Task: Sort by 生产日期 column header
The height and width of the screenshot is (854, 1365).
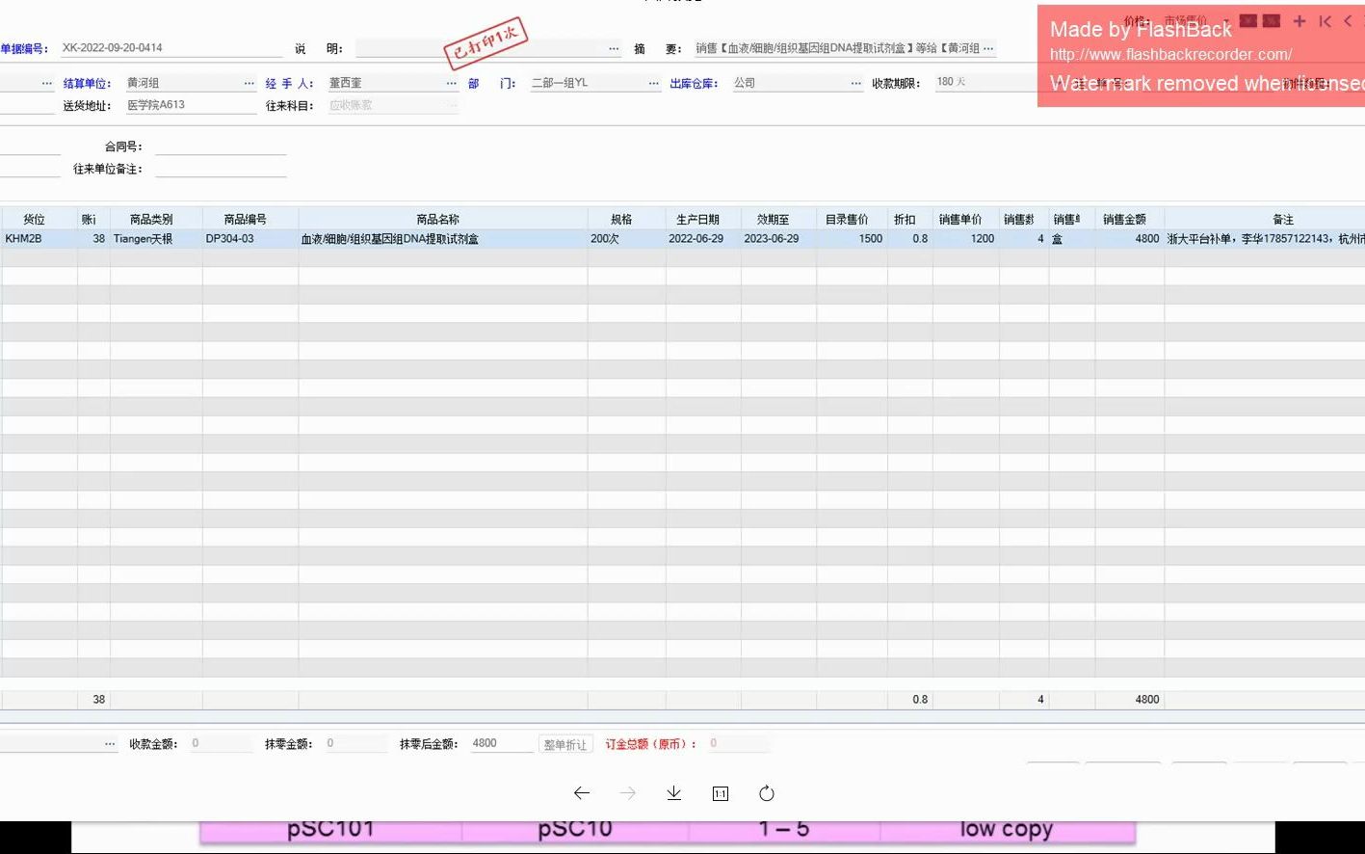Action: tap(703, 220)
